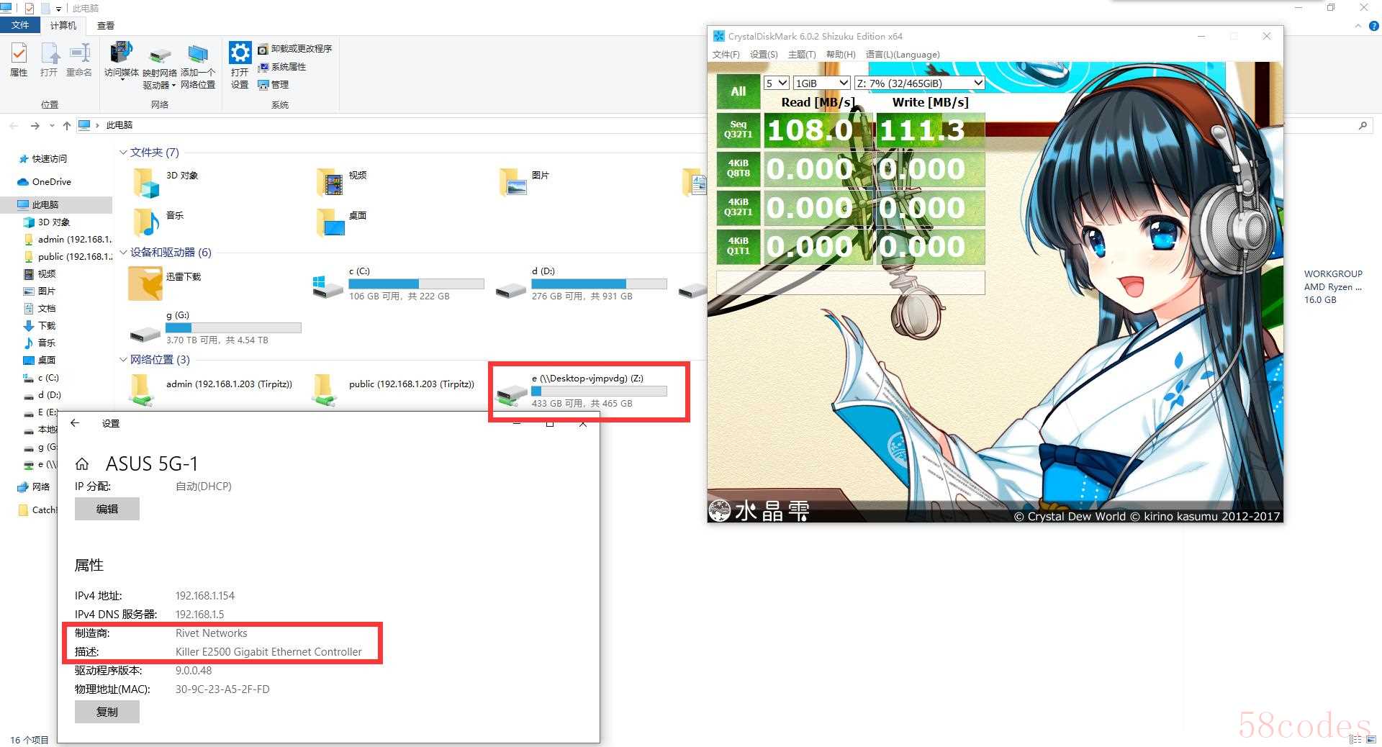Open the 文件(F) menu in CrystalDiskMark

tap(726, 55)
